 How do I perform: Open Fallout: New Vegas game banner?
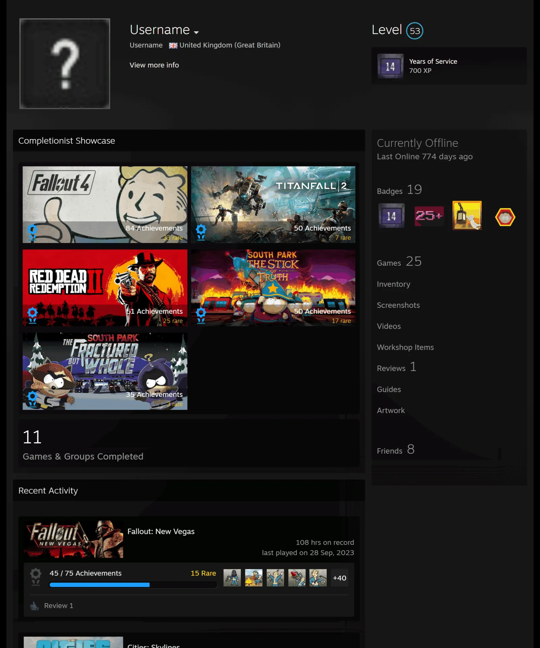[74, 539]
